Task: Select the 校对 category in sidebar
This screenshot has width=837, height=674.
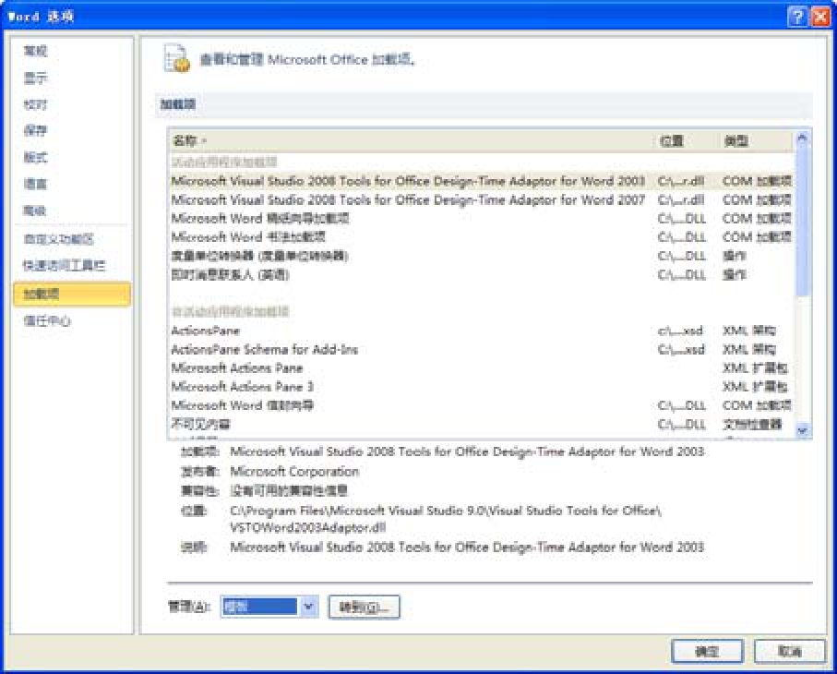Action: [36, 104]
